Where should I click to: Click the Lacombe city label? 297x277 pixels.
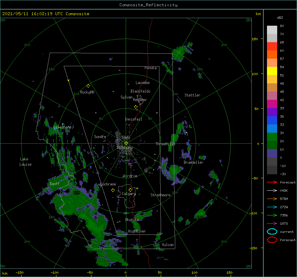point(143,83)
